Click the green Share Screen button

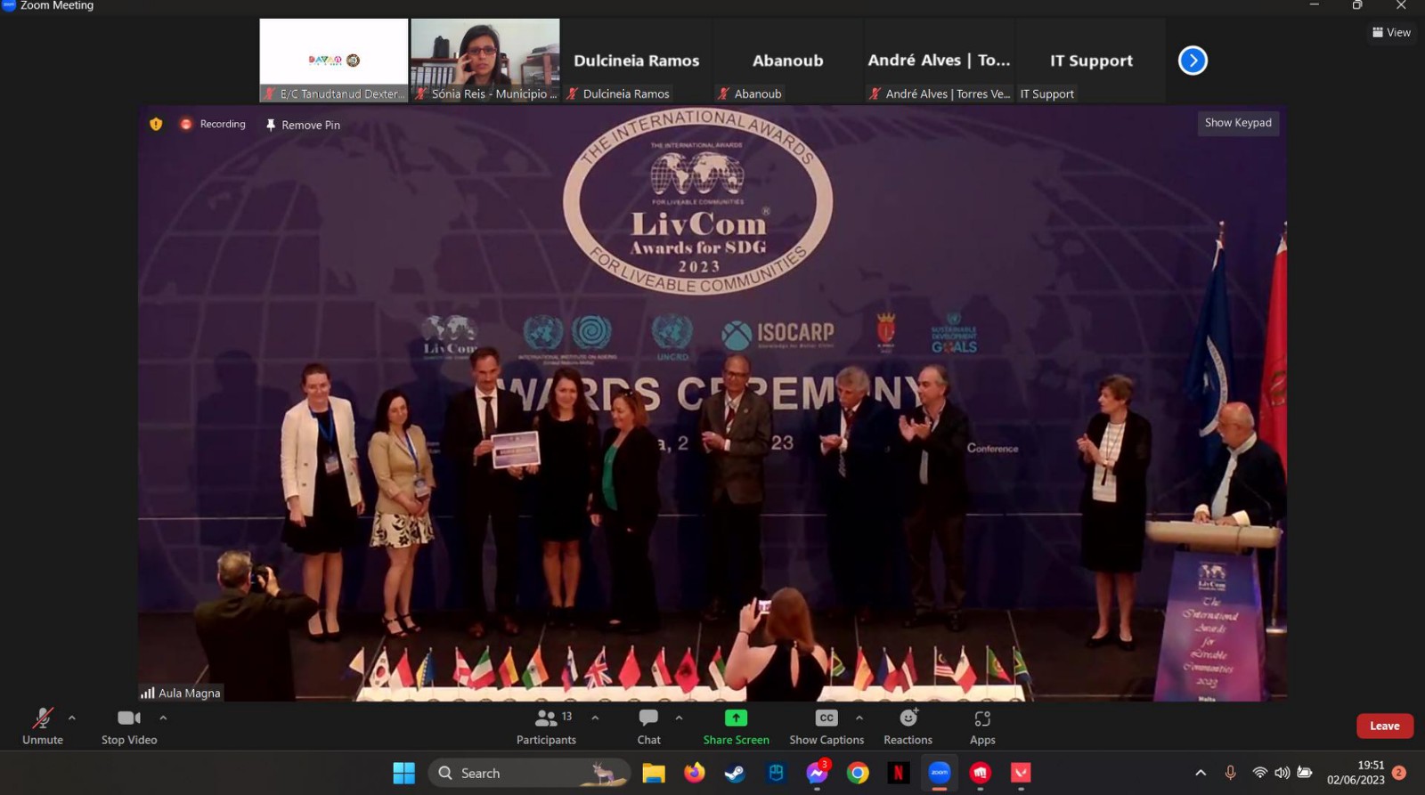(x=737, y=726)
